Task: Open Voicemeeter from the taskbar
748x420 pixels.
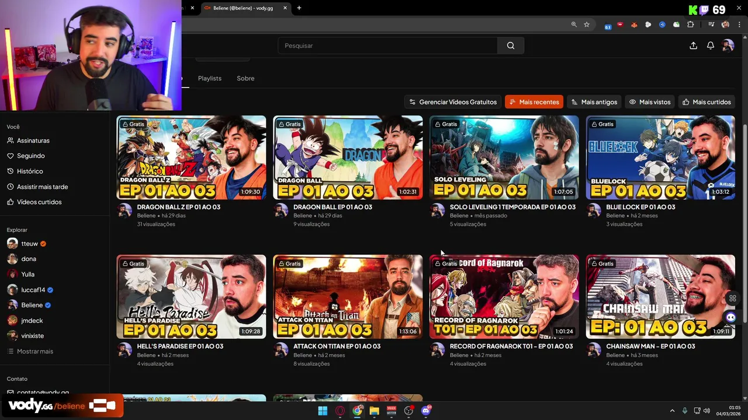Action: coord(392,411)
